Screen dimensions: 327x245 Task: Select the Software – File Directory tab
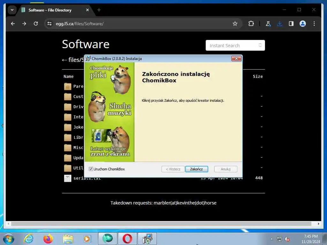[x=50, y=10]
